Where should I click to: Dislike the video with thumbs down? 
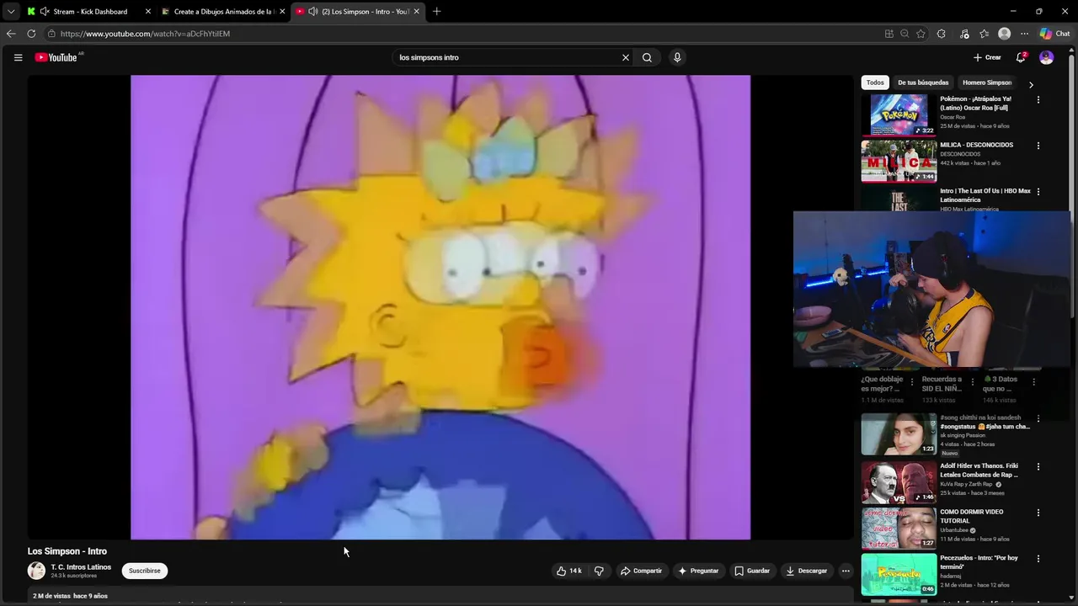tap(599, 571)
